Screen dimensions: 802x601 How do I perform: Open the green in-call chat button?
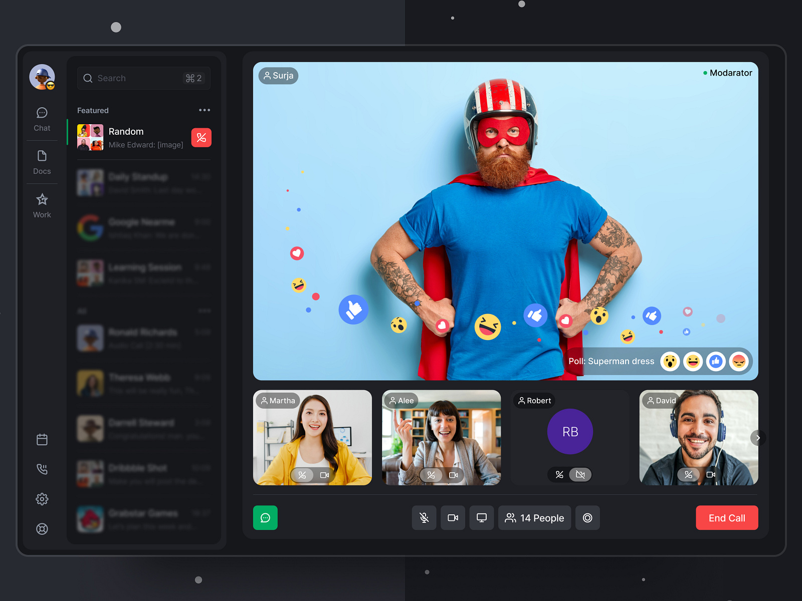[265, 518]
